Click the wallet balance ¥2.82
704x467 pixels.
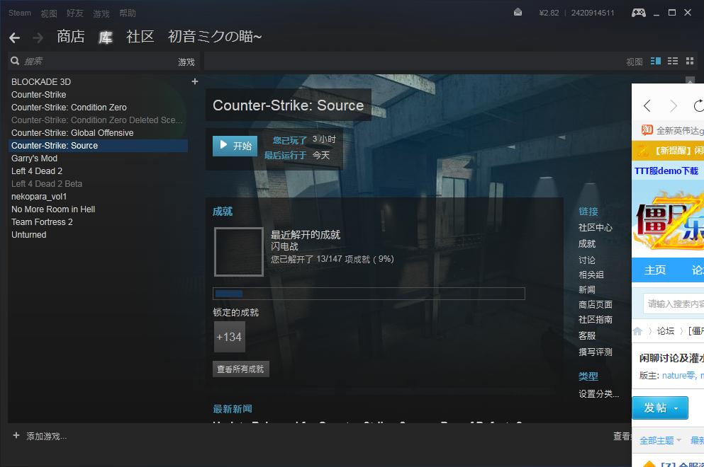pos(549,13)
